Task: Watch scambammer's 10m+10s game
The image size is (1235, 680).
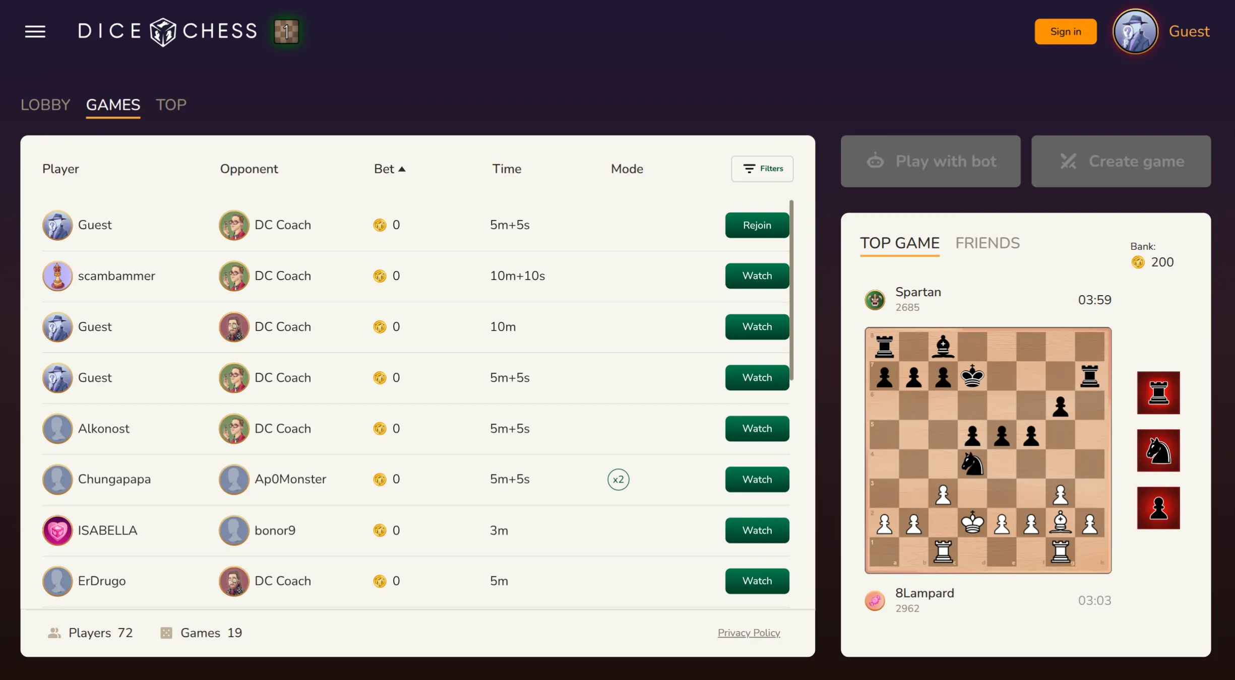Action: click(x=757, y=276)
